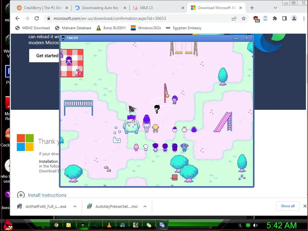Viewport: 308px width, 231px height.
Task: Click the OMORI title bar icon
Action: (x=63, y=38)
